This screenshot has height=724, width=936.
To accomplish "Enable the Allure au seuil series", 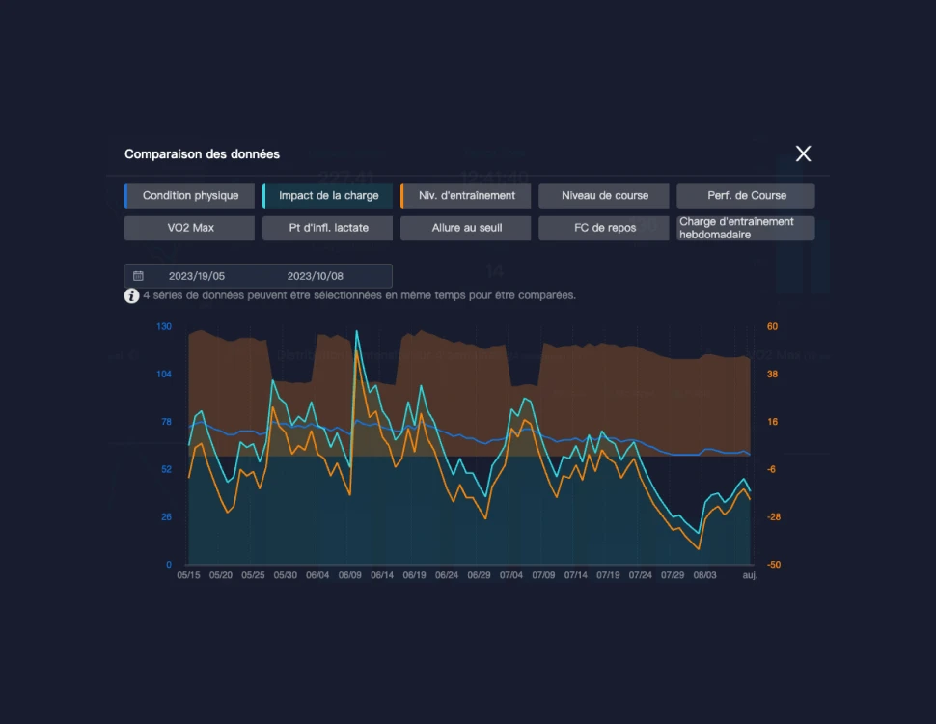I will [466, 229].
